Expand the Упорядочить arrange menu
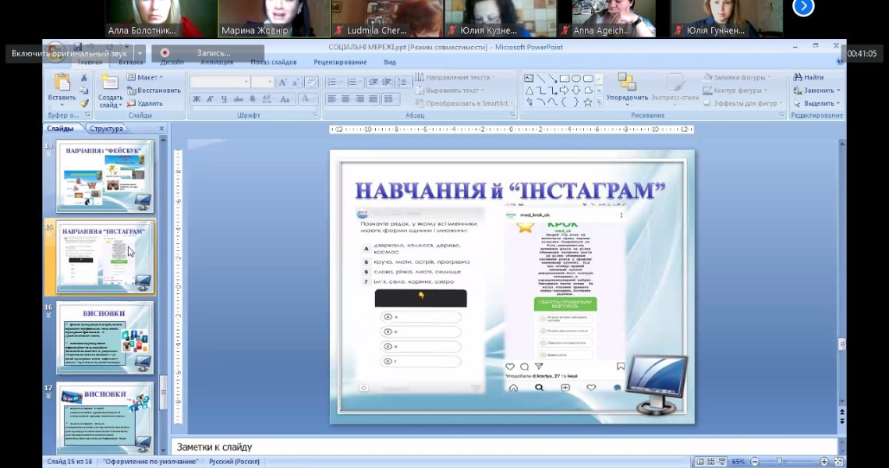The height and width of the screenshot is (468, 889). [626, 89]
